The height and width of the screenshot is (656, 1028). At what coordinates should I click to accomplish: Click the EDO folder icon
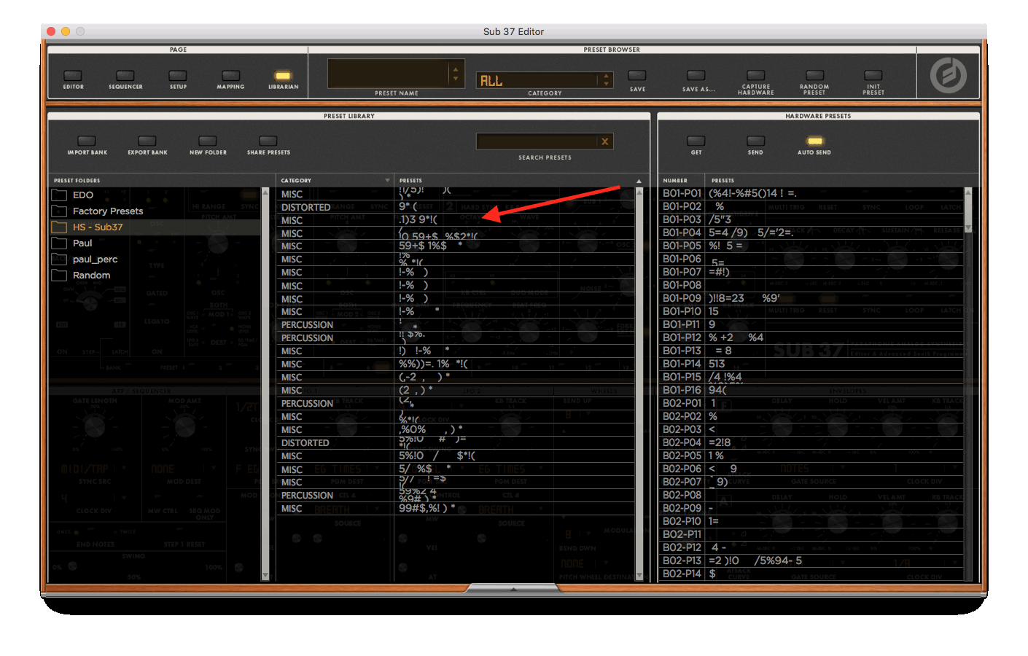(x=59, y=195)
